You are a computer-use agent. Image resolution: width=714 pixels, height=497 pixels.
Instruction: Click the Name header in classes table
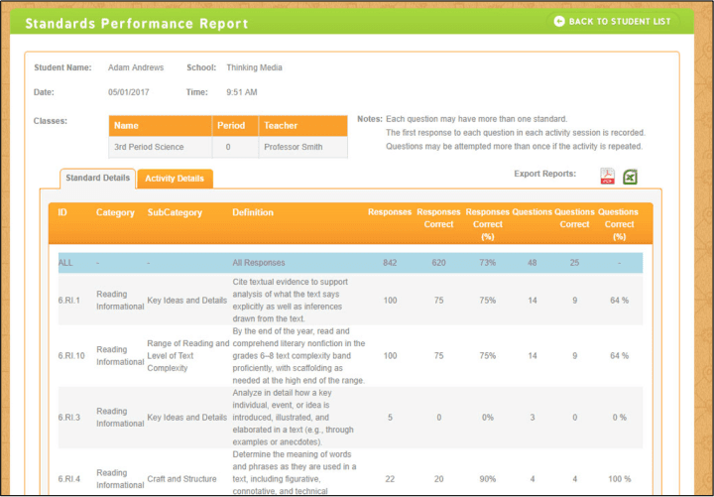click(126, 126)
